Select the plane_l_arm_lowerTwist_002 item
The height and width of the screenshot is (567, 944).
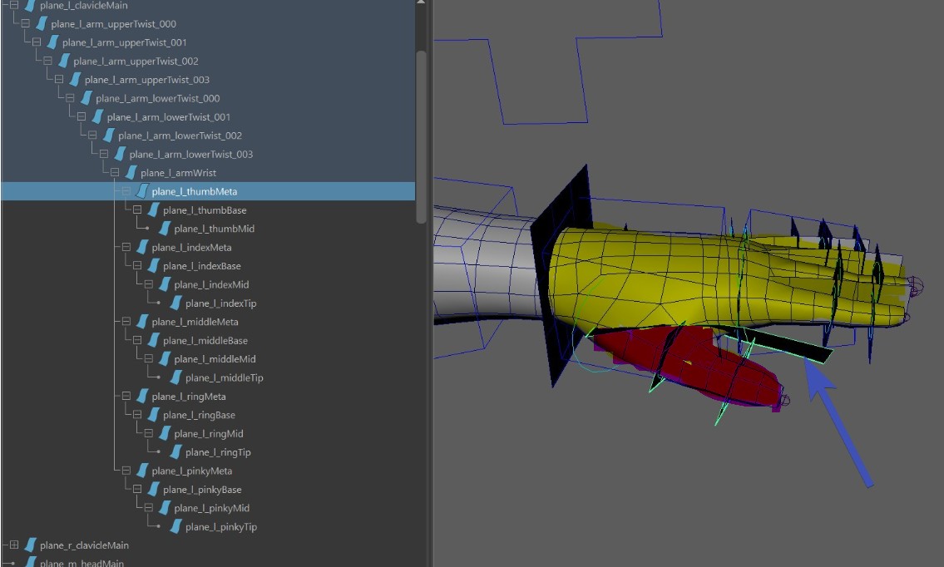180,136
